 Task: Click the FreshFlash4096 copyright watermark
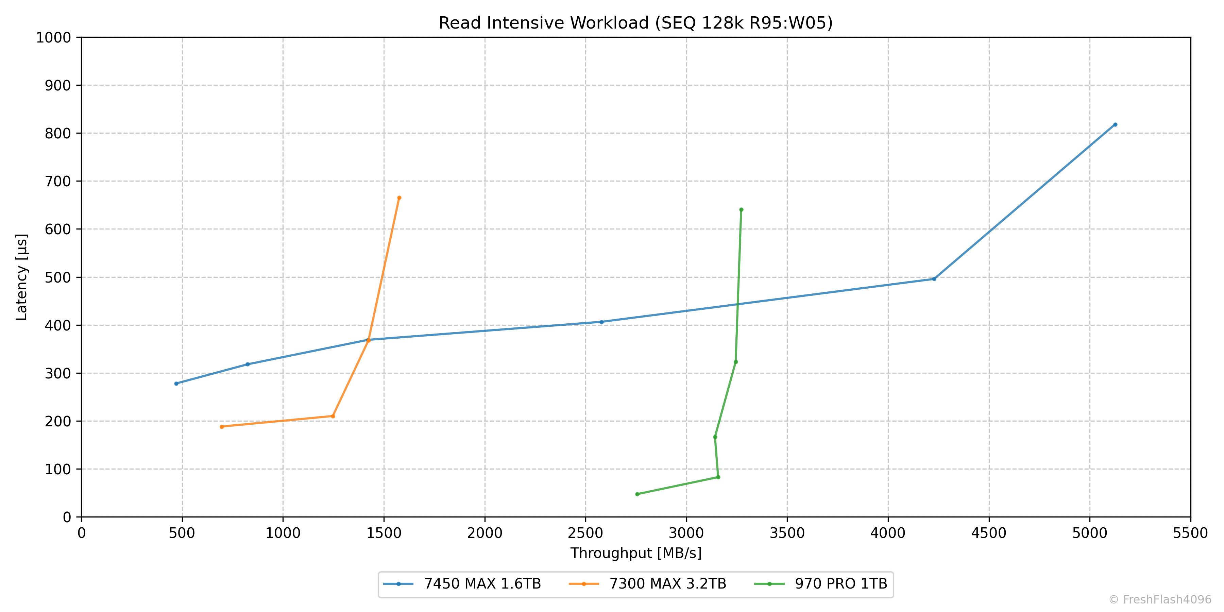point(1160,600)
